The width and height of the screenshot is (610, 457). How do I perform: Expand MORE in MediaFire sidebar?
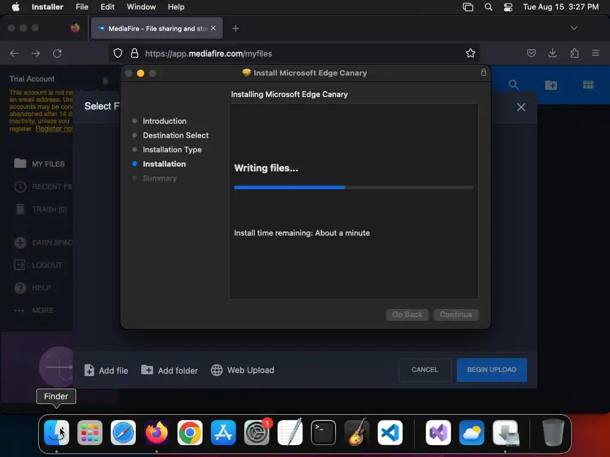pos(33,311)
